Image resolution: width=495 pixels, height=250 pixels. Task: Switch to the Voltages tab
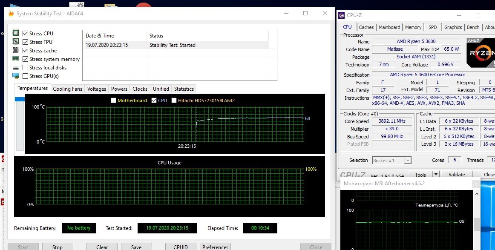[x=97, y=89]
